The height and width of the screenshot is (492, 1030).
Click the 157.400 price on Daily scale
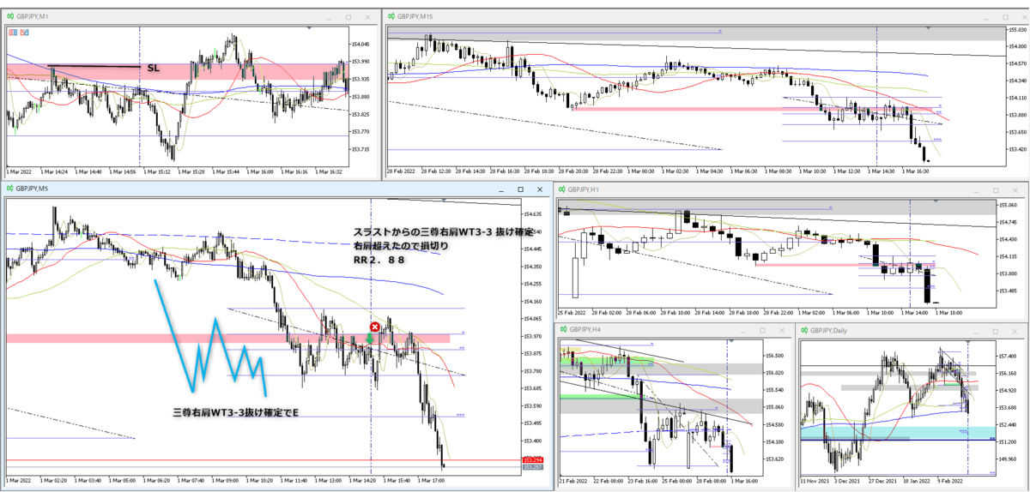tap(1007, 355)
